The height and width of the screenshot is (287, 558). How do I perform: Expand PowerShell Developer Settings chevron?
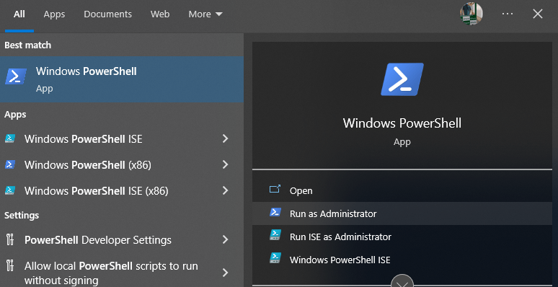click(225, 239)
